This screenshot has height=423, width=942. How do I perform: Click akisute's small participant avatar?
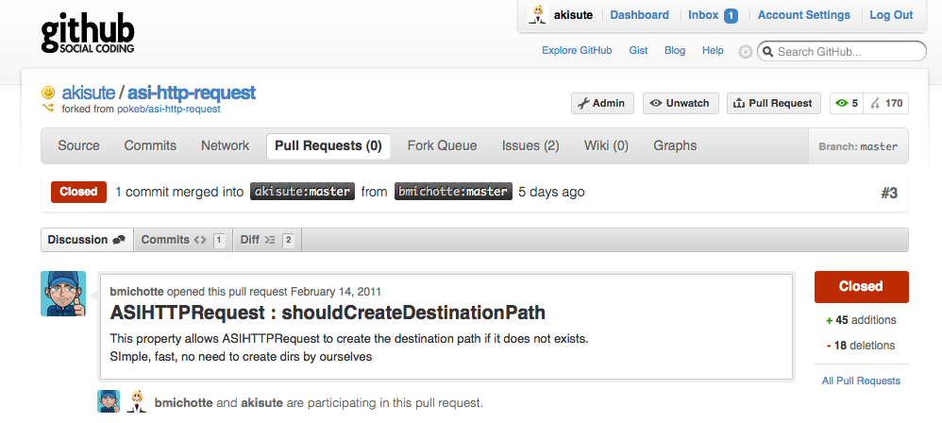[136, 401]
